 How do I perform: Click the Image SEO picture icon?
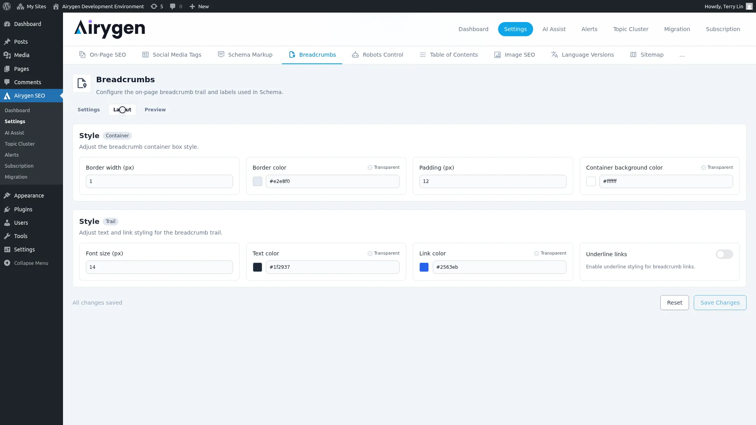[x=498, y=55]
